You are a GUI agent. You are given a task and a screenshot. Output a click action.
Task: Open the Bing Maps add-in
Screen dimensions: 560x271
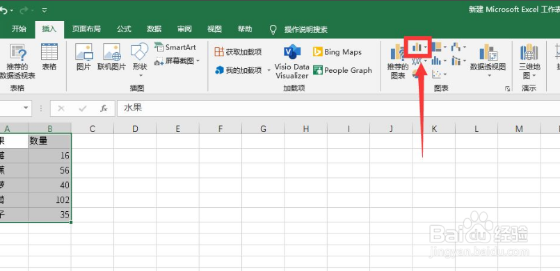point(337,52)
